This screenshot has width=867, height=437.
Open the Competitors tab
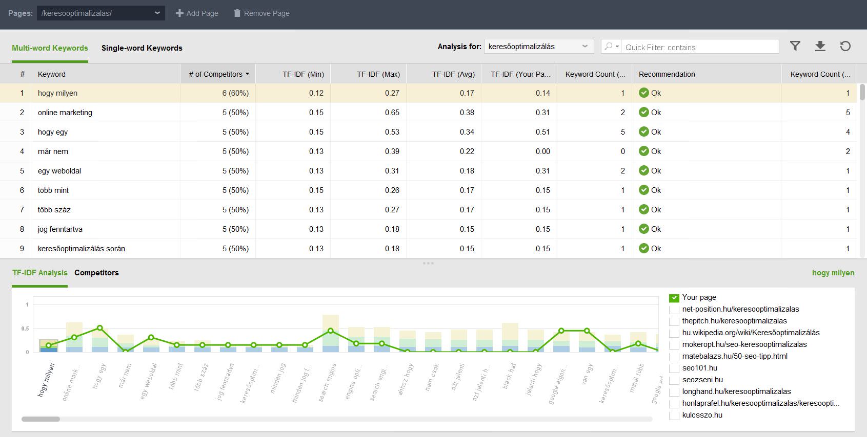click(x=96, y=273)
